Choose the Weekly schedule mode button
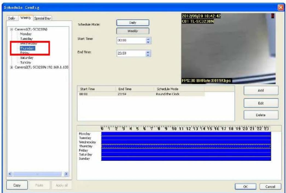This screenshot has width=286, height=193. click(x=133, y=31)
